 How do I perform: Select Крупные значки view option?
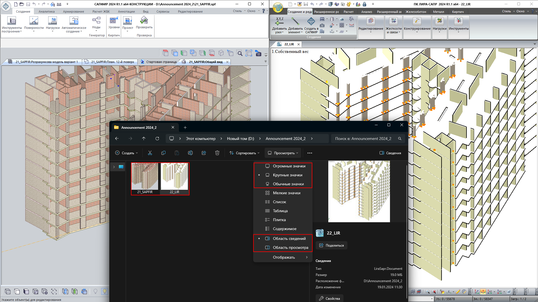click(287, 175)
